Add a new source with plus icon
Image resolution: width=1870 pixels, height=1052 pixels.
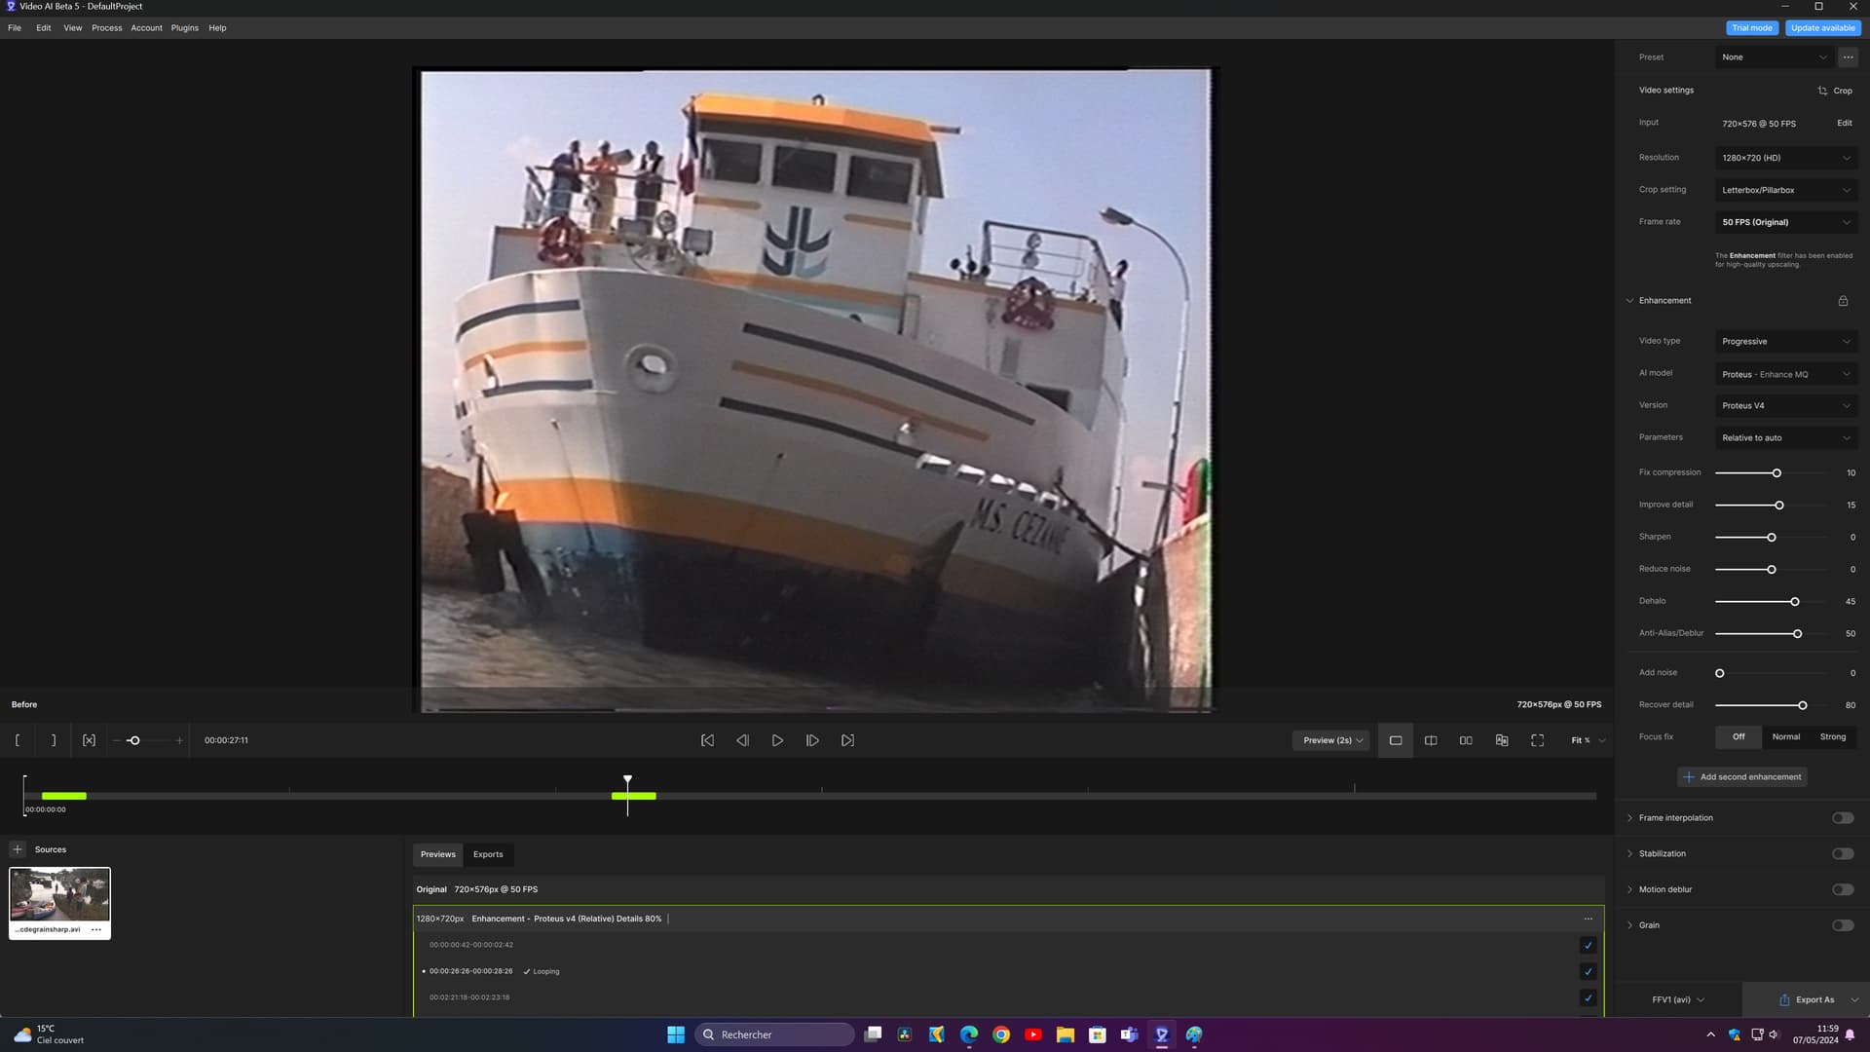[x=18, y=849]
